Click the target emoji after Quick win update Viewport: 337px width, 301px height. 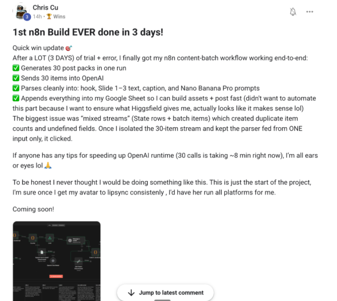(x=68, y=48)
